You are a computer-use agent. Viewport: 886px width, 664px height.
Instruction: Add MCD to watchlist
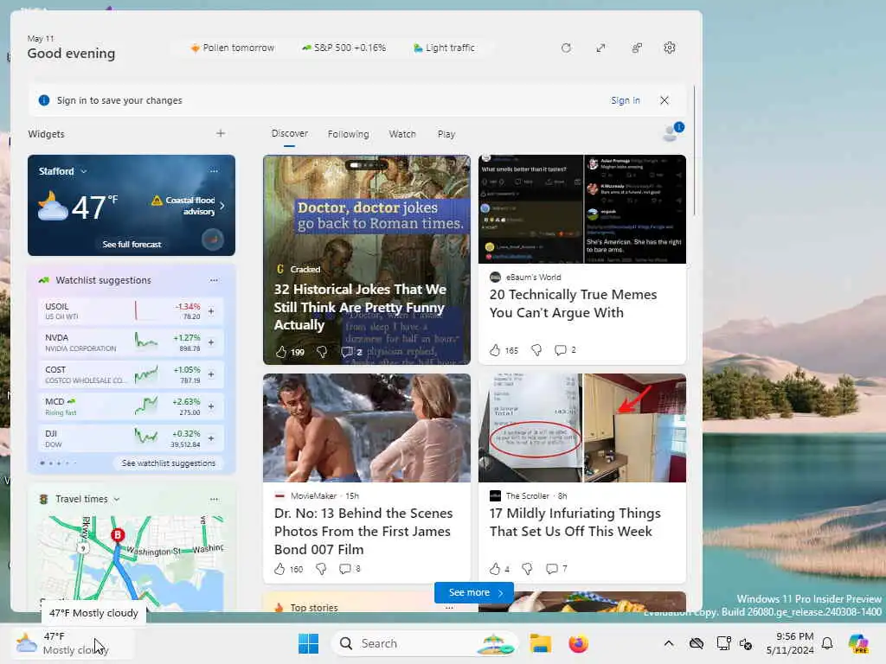(x=211, y=406)
